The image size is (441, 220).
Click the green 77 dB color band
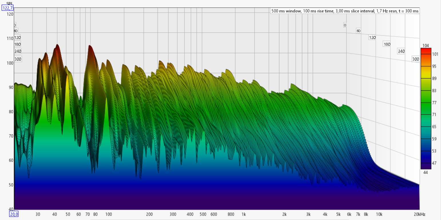(x=426, y=103)
